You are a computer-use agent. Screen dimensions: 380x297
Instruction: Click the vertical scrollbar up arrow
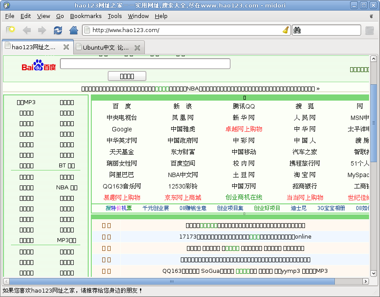tap(373, 58)
